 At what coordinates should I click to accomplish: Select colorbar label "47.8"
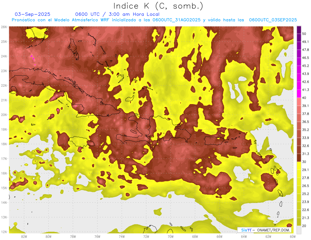coord(305,50)
